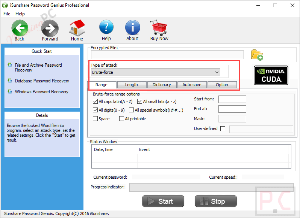The image size is (300, 218).
Task: Minimize the Password Genius window
Action: coord(258,5)
